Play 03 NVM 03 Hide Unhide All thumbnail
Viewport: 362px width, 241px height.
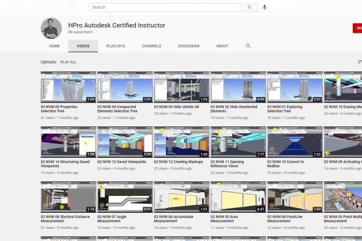tap(182, 87)
